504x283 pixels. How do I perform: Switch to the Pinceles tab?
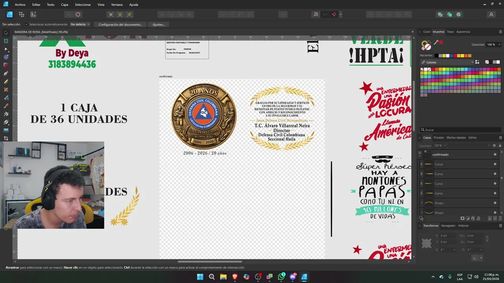[439, 138]
